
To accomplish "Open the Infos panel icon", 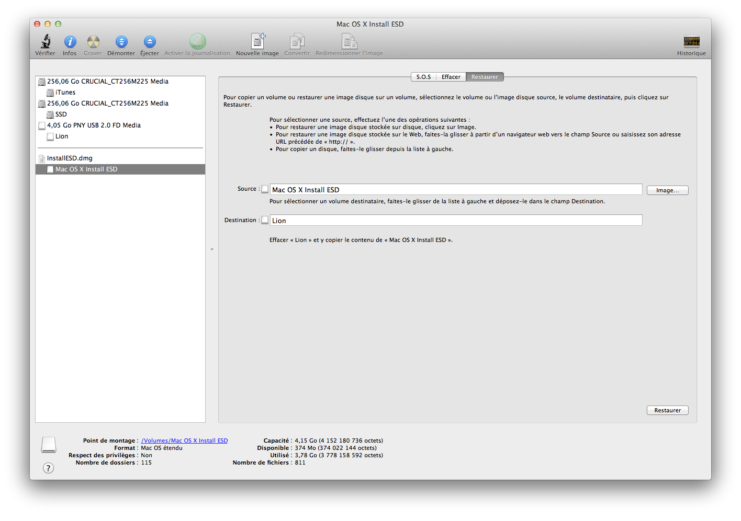I will pos(70,42).
